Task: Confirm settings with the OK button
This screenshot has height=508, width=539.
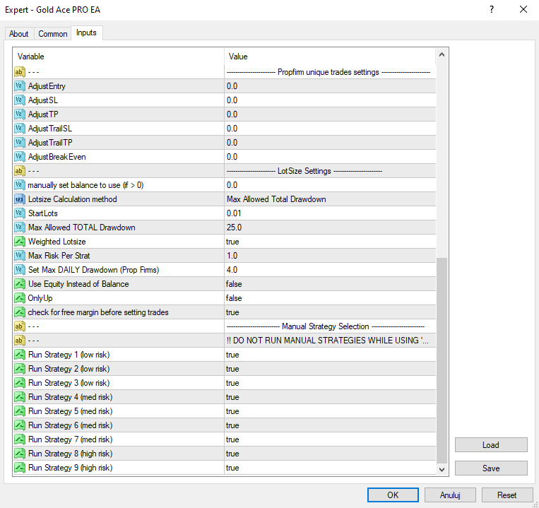Action: 393,495
